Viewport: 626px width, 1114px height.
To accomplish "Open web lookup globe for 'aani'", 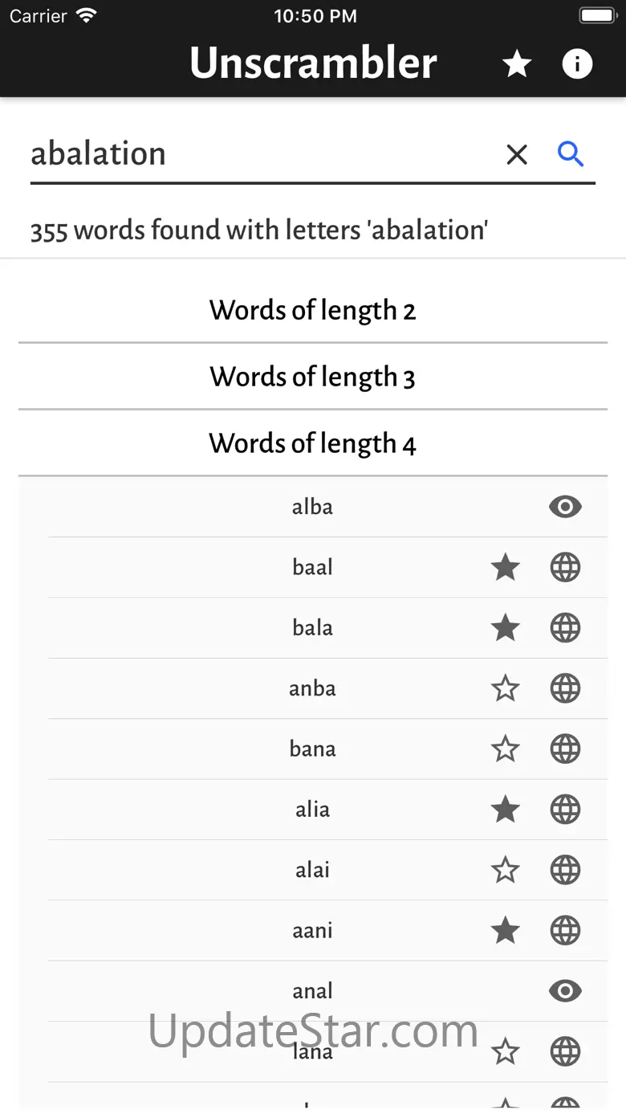I will [565, 931].
